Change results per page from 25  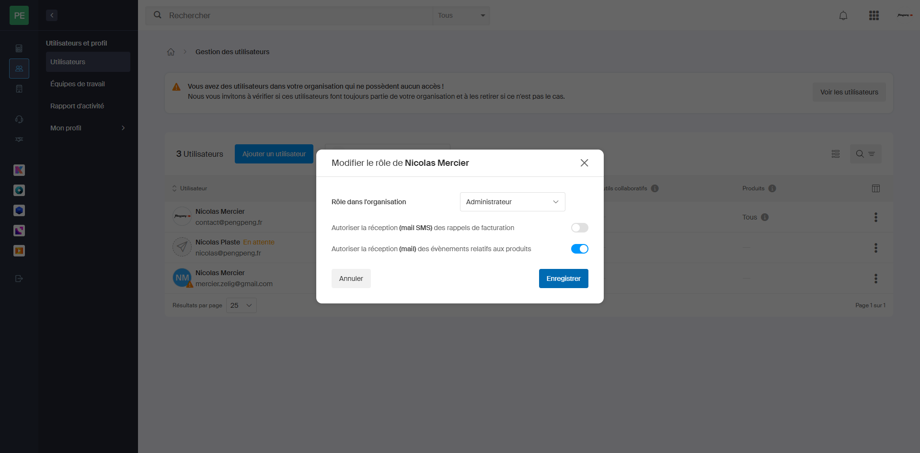tap(241, 305)
